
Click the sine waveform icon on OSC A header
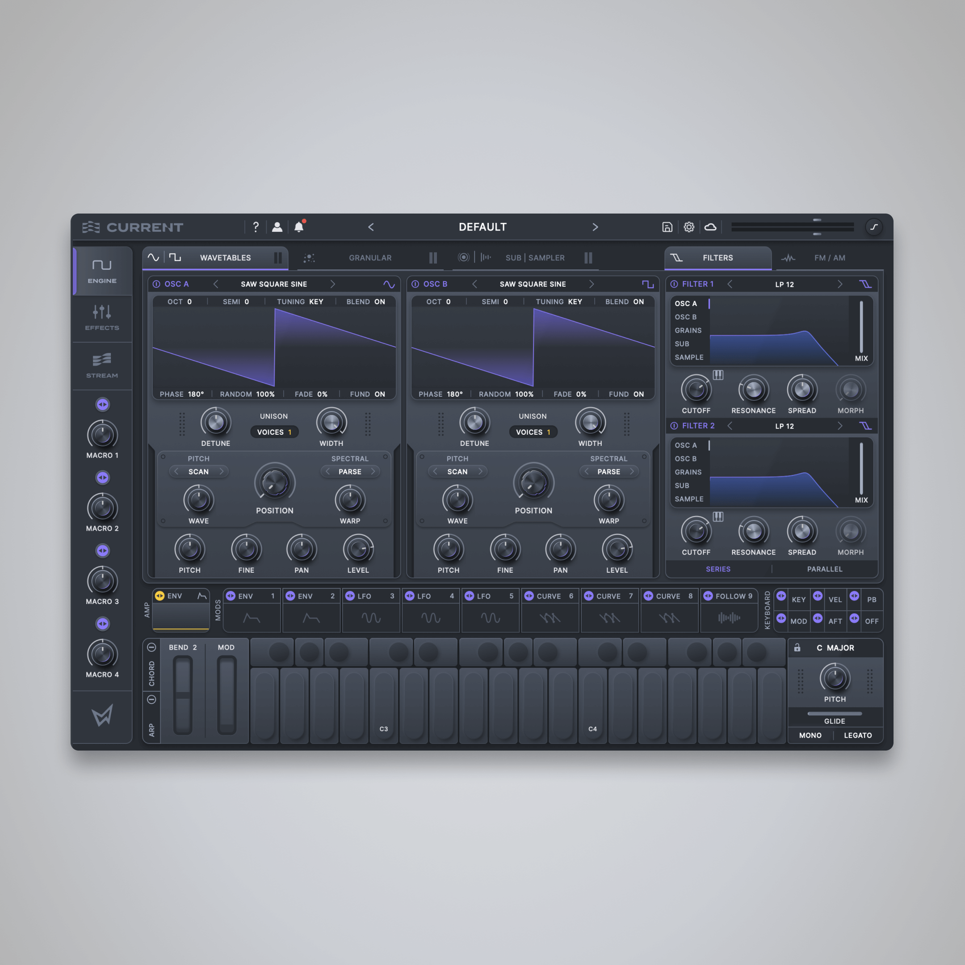tap(390, 284)
